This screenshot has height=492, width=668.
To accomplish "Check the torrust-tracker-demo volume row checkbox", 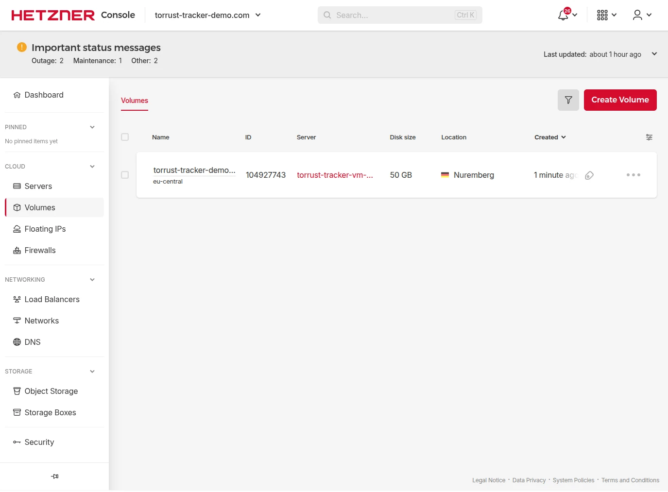I will click(125, 175).
